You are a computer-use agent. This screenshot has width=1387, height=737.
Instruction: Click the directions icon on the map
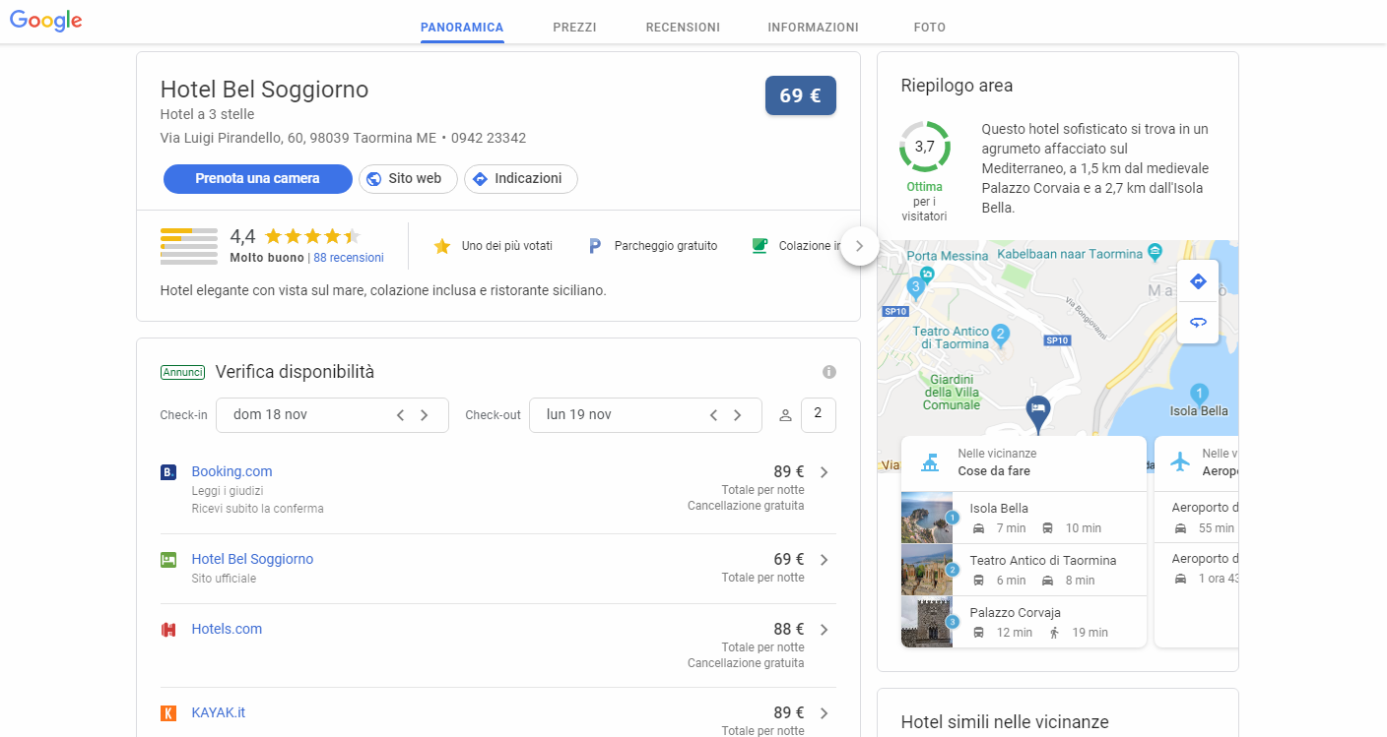point(1198,281)
